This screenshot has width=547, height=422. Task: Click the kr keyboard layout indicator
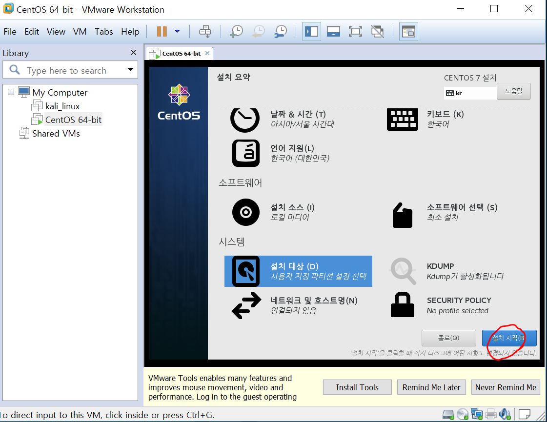pyautogui.click(x=469, y=93)
